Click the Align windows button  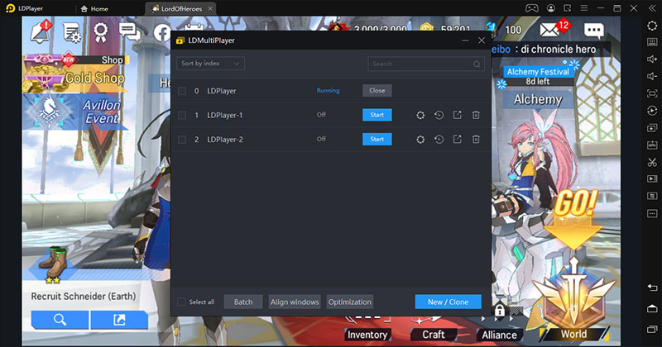click(x=295, y=302)
